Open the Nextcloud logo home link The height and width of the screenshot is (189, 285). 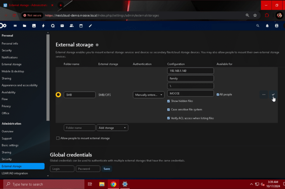click(3, 26)
